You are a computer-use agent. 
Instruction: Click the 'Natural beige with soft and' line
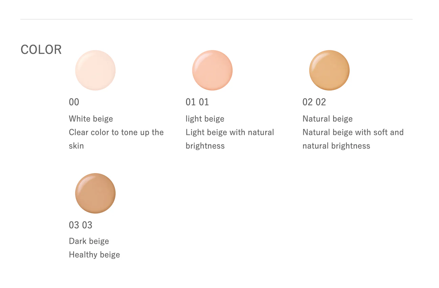353,133
